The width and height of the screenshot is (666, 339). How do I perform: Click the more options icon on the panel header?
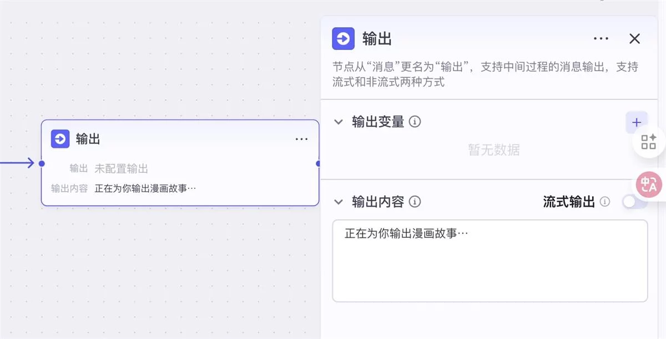601,38
